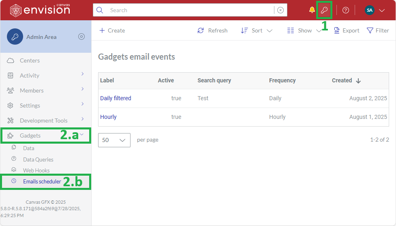396x226 pixels.
Task: Open the Admin Area key icon
Action: (x=324, y=10)
